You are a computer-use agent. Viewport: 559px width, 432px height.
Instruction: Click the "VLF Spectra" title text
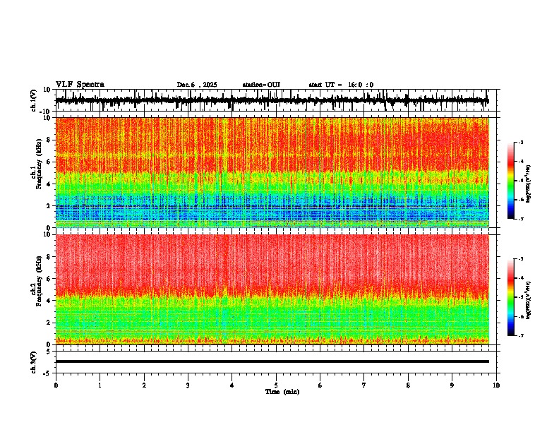[80, 85]
